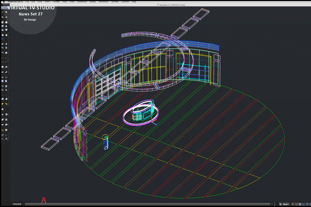Screen dimensions: 311x207
Task: Click the blue chain-link icon in toolbar
Action: pos(3,39)
